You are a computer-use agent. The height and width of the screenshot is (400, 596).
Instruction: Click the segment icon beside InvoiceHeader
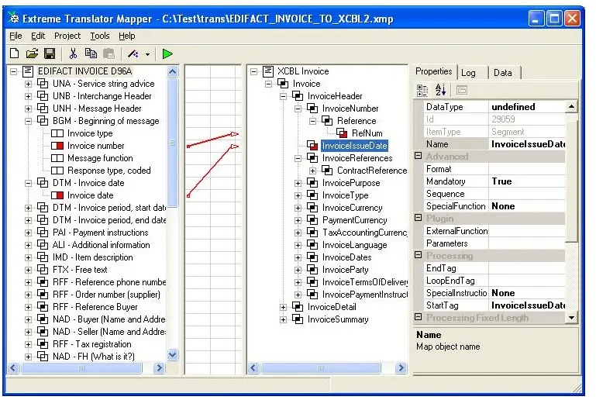click(x=298, y=96)
